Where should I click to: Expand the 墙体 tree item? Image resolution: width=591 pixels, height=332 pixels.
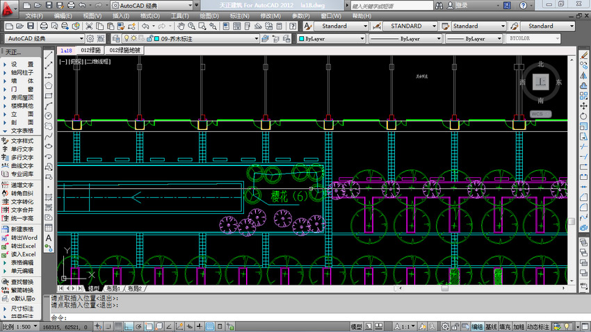click(x=5, y=81)
